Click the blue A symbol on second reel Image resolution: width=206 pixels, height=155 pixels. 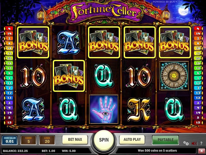point(68,42)
